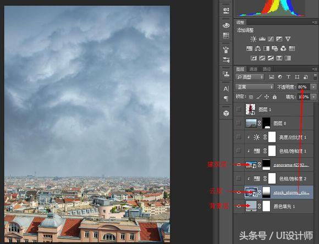Filter layers by shape layers

coord(297,77)
